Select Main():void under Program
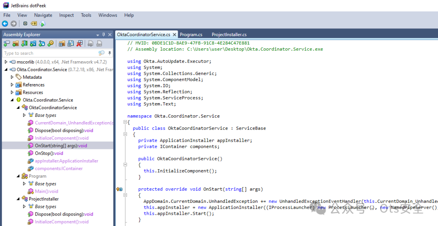 [x=46, y=192]
